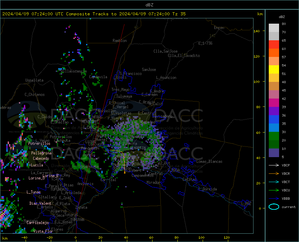
Task: Click the cyan 'current' ellipse symbol
Action: click(274, 207)
